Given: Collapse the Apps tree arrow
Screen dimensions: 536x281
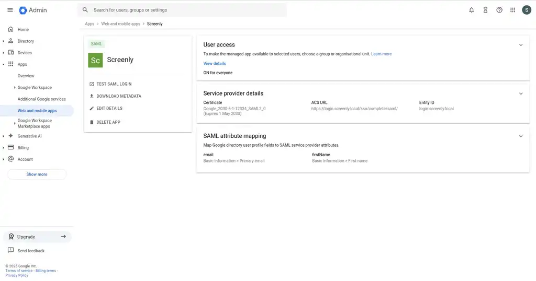Looking at the screenshot, I should coord(4,64).
